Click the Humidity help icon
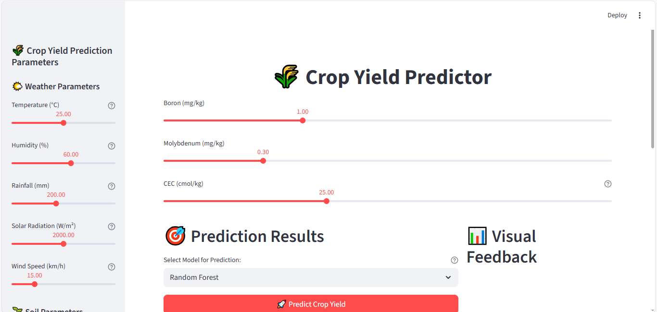The width and height of the screenshot is (657, 312). pyautogui.click(x=112, y=146)
